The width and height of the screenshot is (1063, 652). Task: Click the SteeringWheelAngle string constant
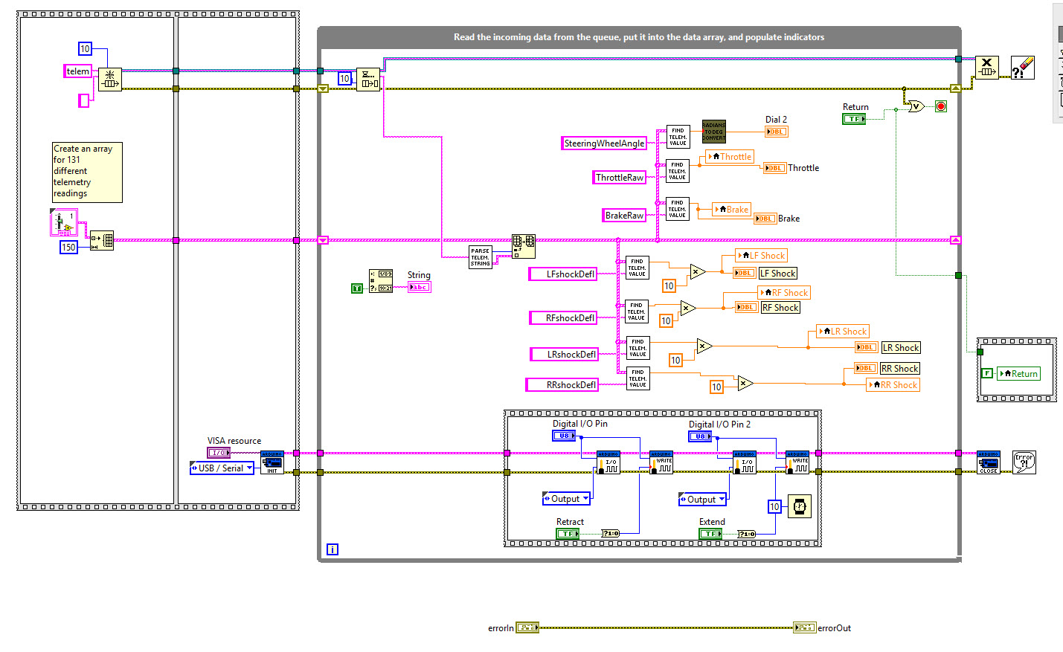click(x=604, y=143)
